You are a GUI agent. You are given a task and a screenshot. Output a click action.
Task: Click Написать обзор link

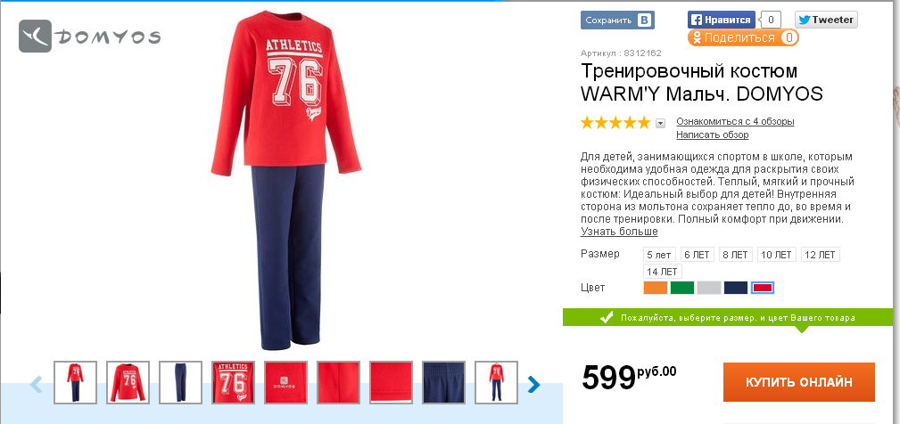click(713, 135)
